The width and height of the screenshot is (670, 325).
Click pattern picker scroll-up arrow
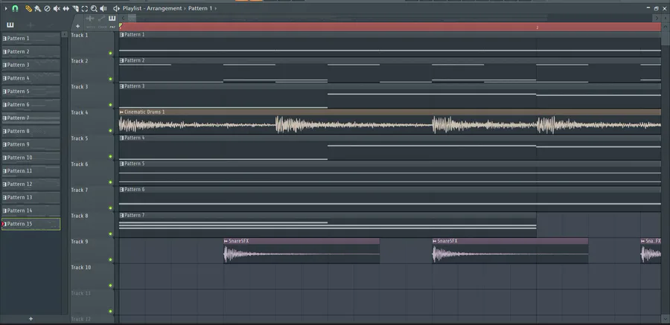[65, 35]
